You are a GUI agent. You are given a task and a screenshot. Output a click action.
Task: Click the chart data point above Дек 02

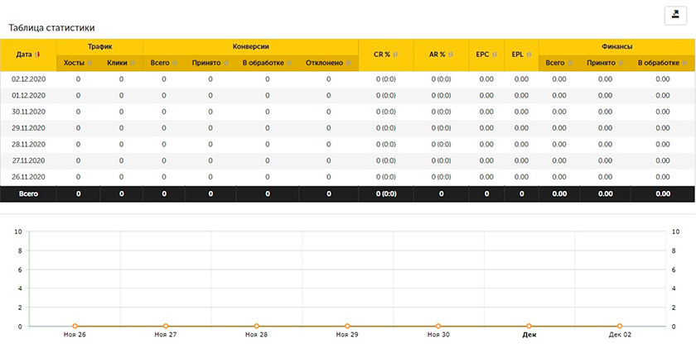pyautogui.click(x=620, y=327)
